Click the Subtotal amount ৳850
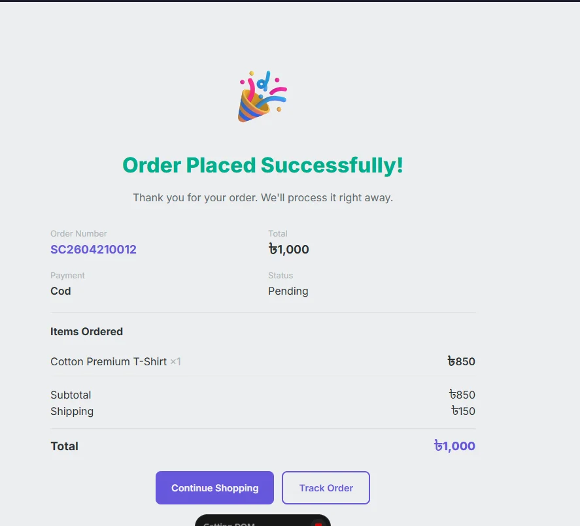The height and width of the screenshot is (526, 580). tap(462, 395)
